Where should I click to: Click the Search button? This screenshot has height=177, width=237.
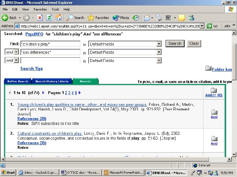(x=175, y=44)
